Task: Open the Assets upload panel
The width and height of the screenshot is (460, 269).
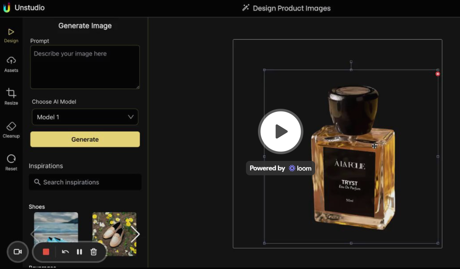Action: (11, 64)
